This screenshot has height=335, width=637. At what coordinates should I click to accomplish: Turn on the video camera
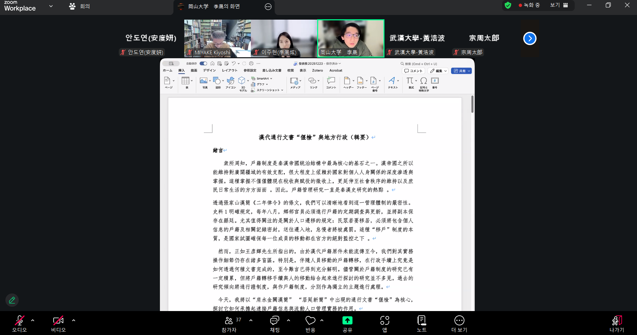click(x=58, y=321)
